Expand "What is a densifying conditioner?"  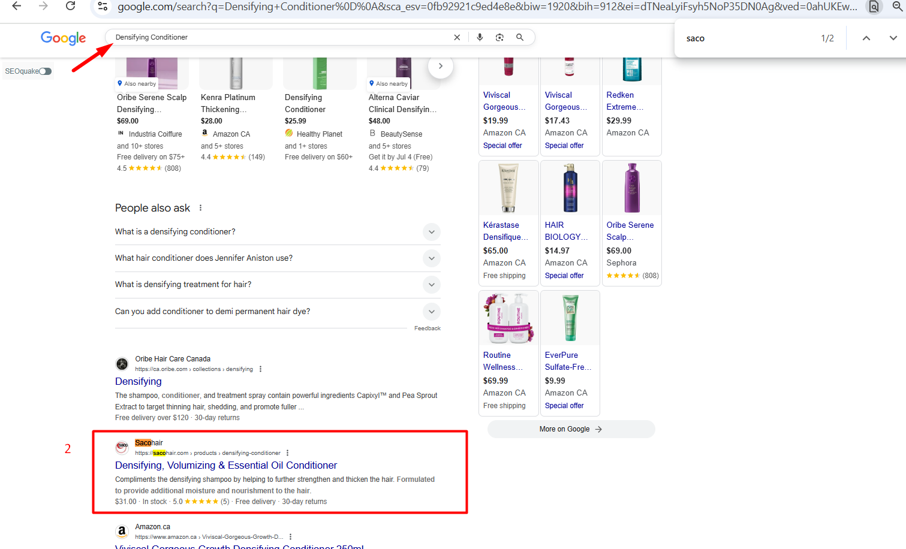click(x=431, y=232)
